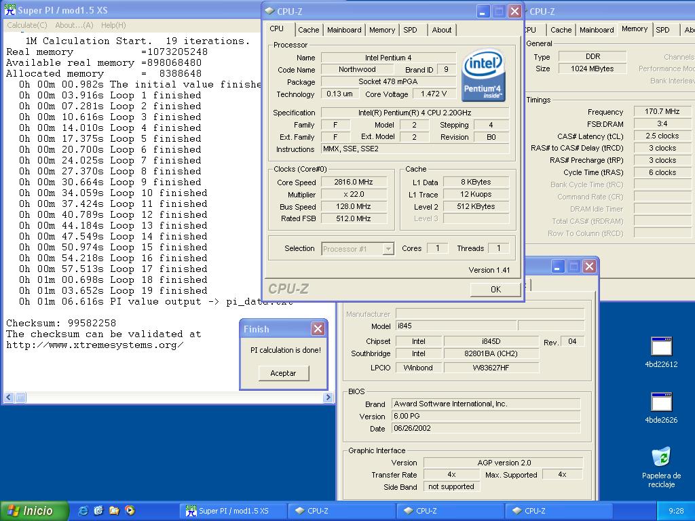
Task: Click the Super PI title bar icon
Action: 10,9
